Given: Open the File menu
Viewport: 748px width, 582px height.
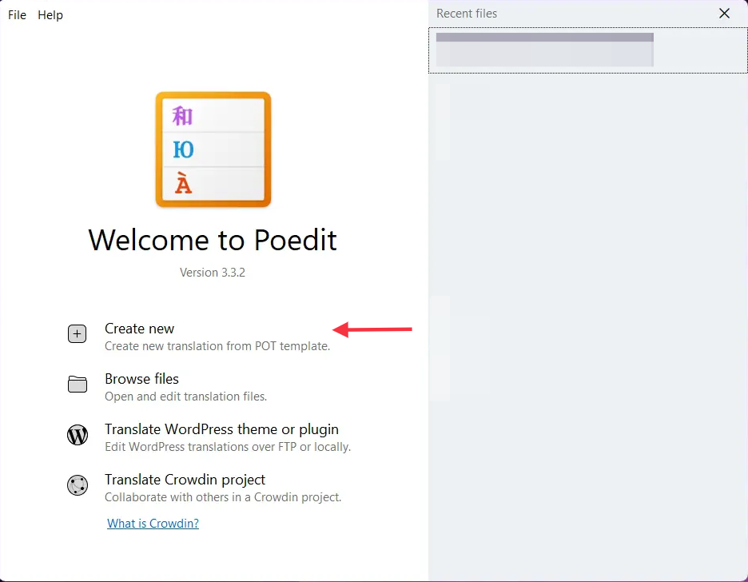Looking at the screenshot, I should click(17, 15).
